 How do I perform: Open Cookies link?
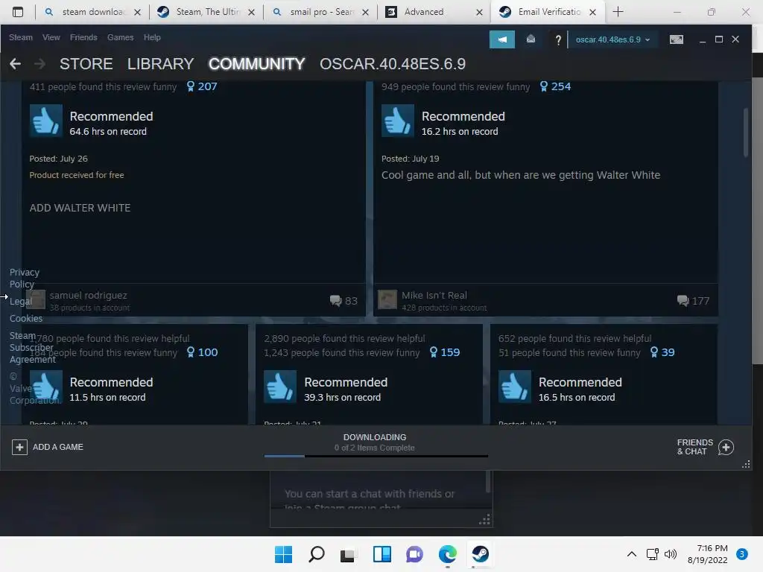click(x=26, y=319)
